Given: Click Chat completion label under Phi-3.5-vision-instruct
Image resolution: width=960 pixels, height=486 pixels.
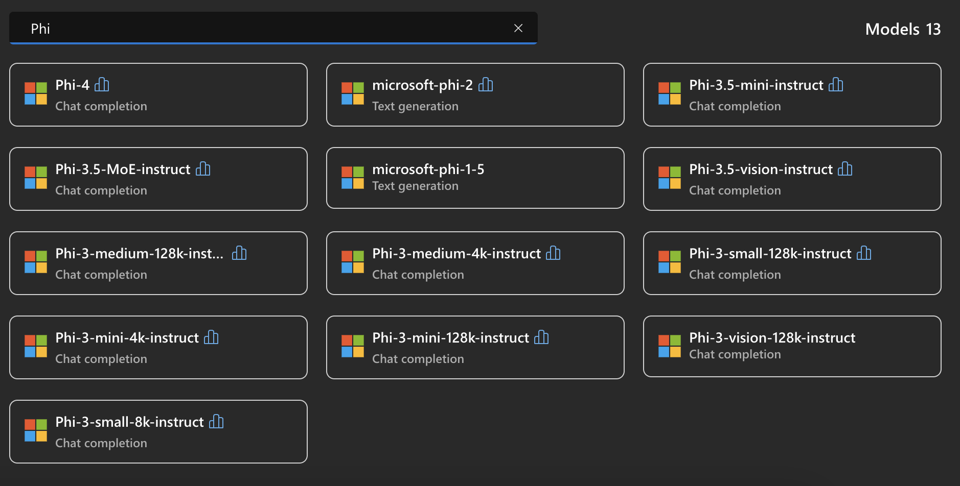Looking at the screenshot, I should 735,190.
